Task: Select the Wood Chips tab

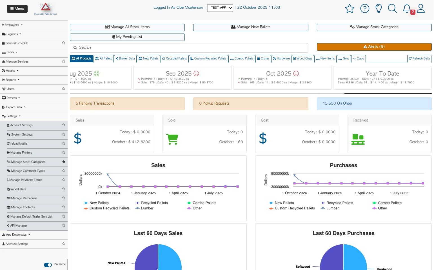Action: pos(303,58)
